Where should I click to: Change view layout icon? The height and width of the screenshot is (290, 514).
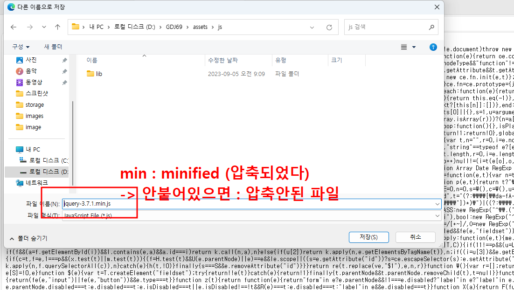pos(404,47)
